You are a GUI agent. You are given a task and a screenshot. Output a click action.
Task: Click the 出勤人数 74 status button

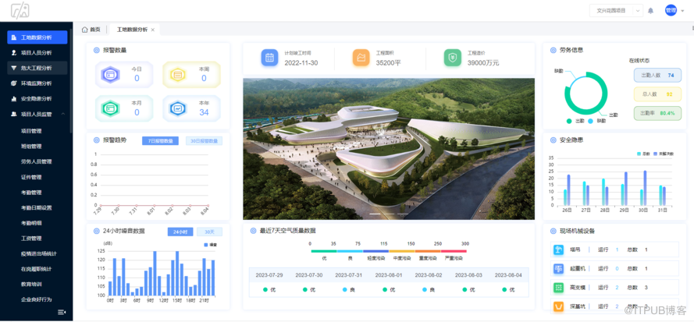[x=657, y=75]
